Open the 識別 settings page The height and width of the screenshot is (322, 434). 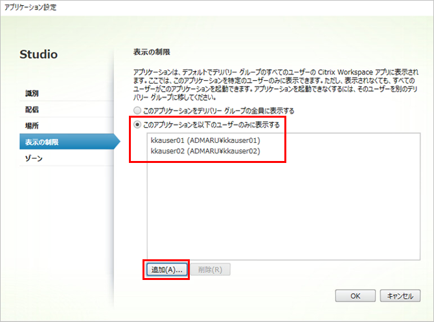pos(32,93)
